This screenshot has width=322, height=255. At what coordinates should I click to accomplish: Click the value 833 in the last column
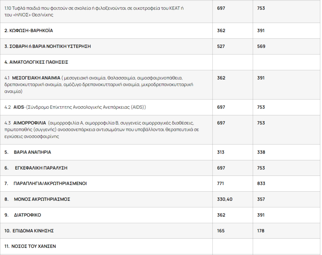(261, 183)
